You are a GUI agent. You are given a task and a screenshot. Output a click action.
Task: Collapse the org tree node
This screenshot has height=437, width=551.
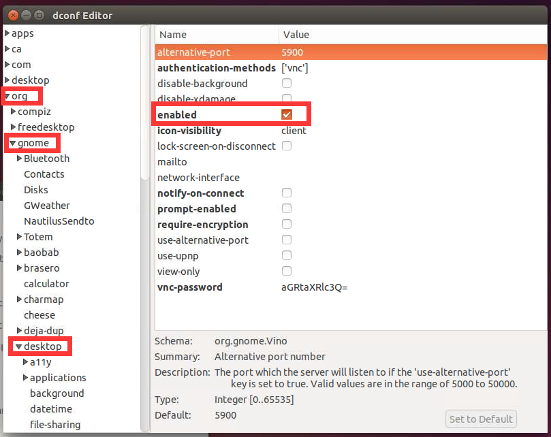coord(7,96)
